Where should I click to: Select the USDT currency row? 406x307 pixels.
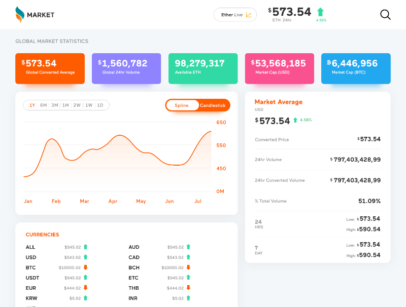(32, 278)
